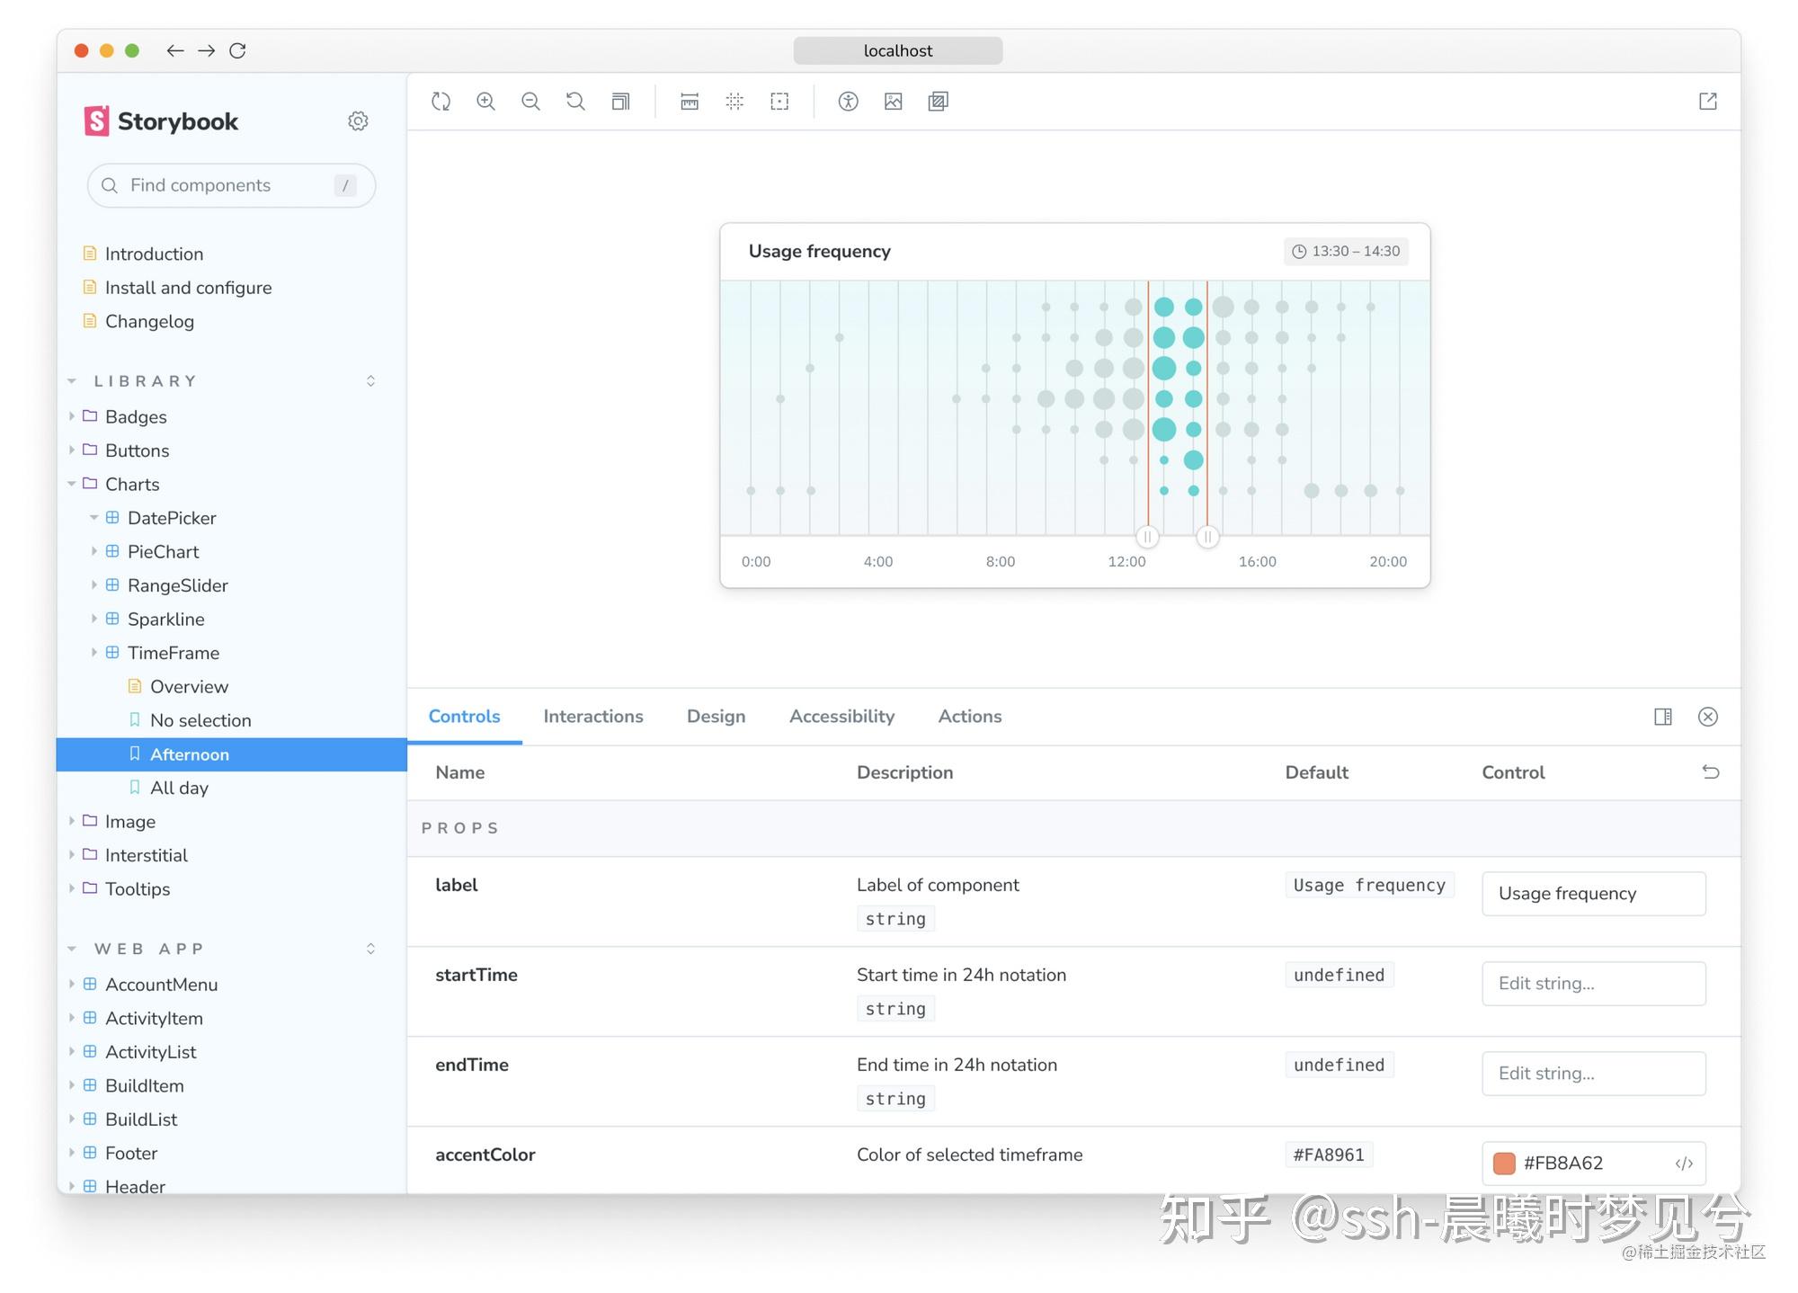
Task: Toggle the grid background overlay
Action: coord(734,102)
